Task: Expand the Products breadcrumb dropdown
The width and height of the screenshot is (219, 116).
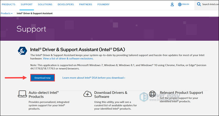Action: [x=6, y=13]
